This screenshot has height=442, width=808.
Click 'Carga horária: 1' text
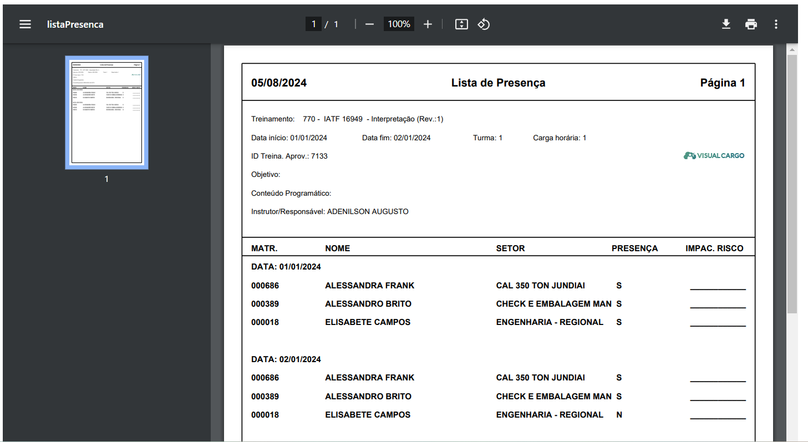[x=560, y=138]
